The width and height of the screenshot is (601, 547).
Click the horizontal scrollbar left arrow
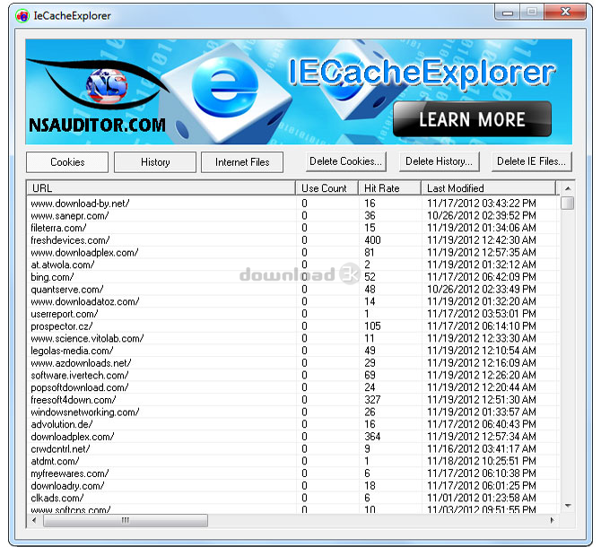[x=34, y=521]
